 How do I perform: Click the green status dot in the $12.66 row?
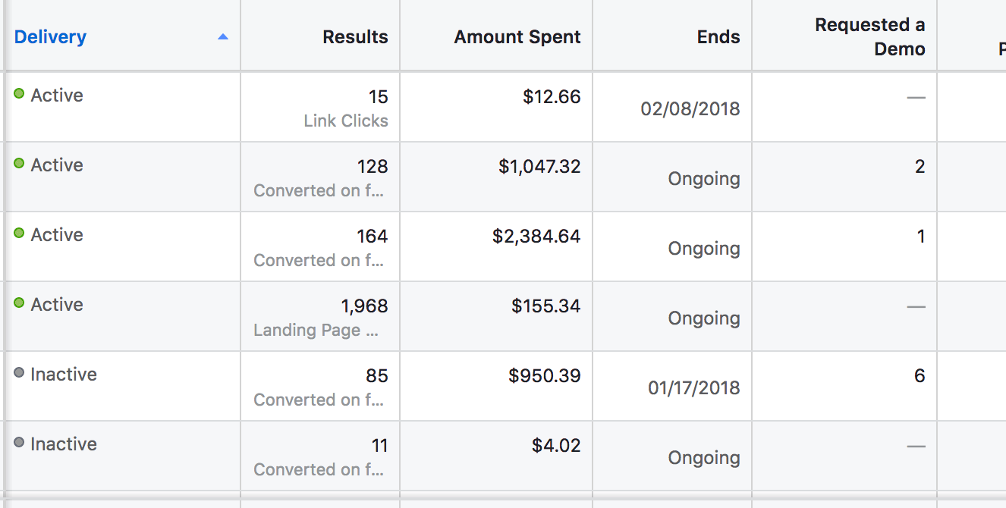tap(19, 94)
